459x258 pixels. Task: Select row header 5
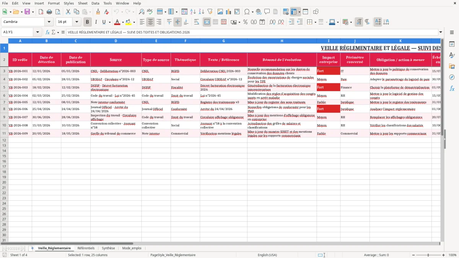click(x=4, y=87)
